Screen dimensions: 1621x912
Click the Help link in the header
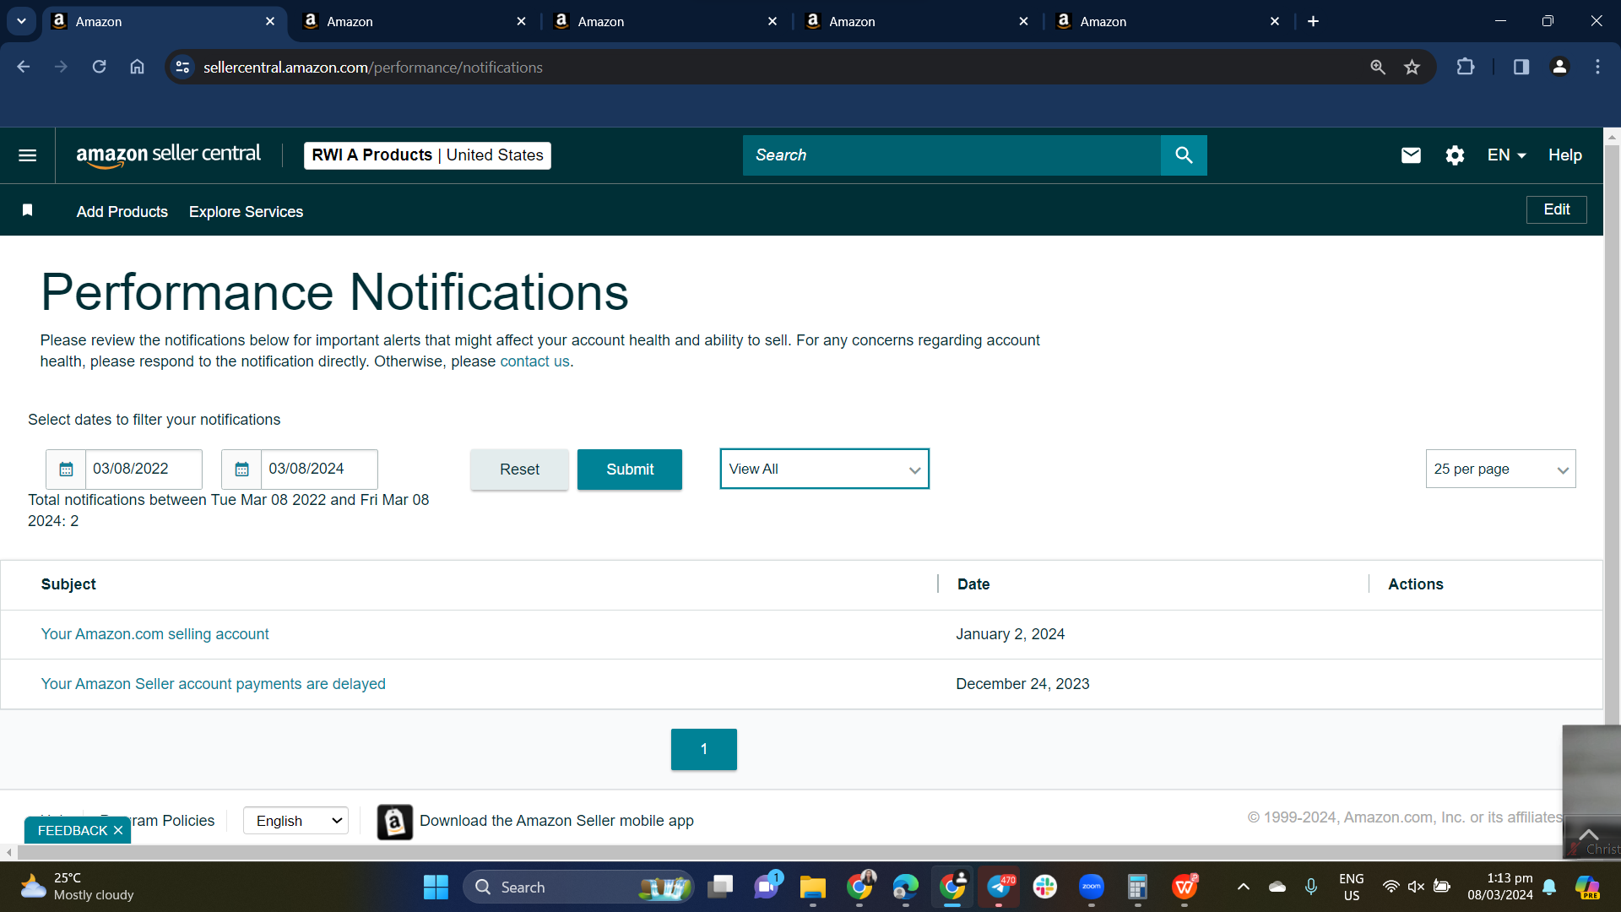(x=1564, y=155)
